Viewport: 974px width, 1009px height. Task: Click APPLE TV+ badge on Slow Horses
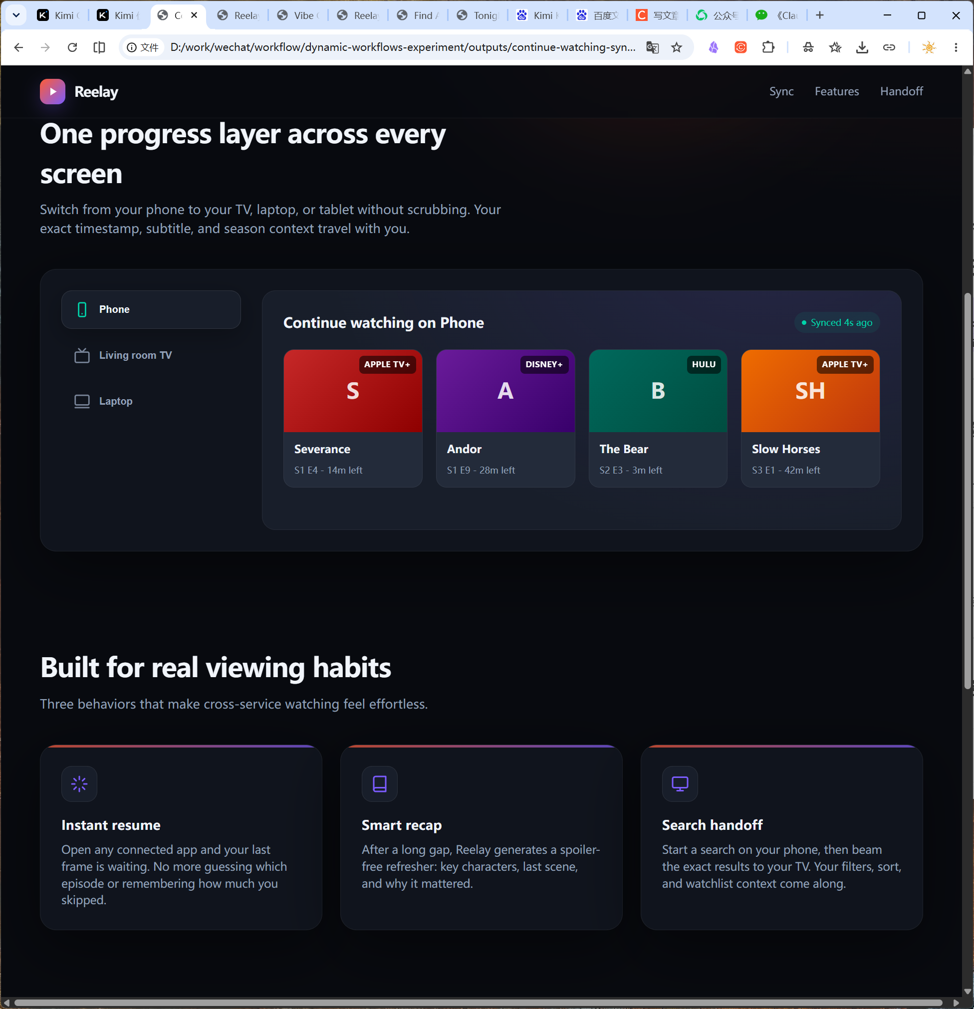tap(845, 364)
